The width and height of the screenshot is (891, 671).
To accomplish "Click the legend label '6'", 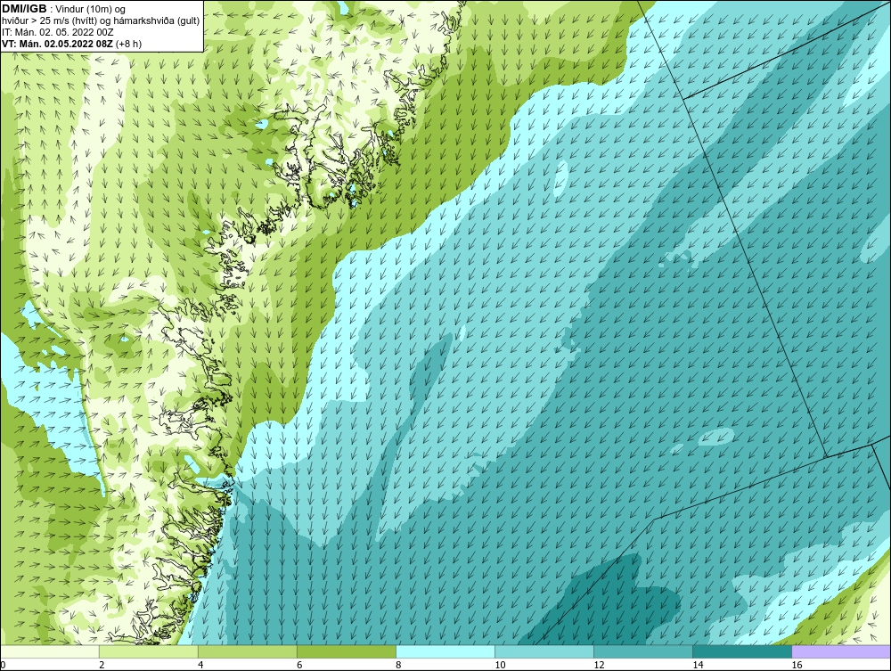I will pos(299,665).
